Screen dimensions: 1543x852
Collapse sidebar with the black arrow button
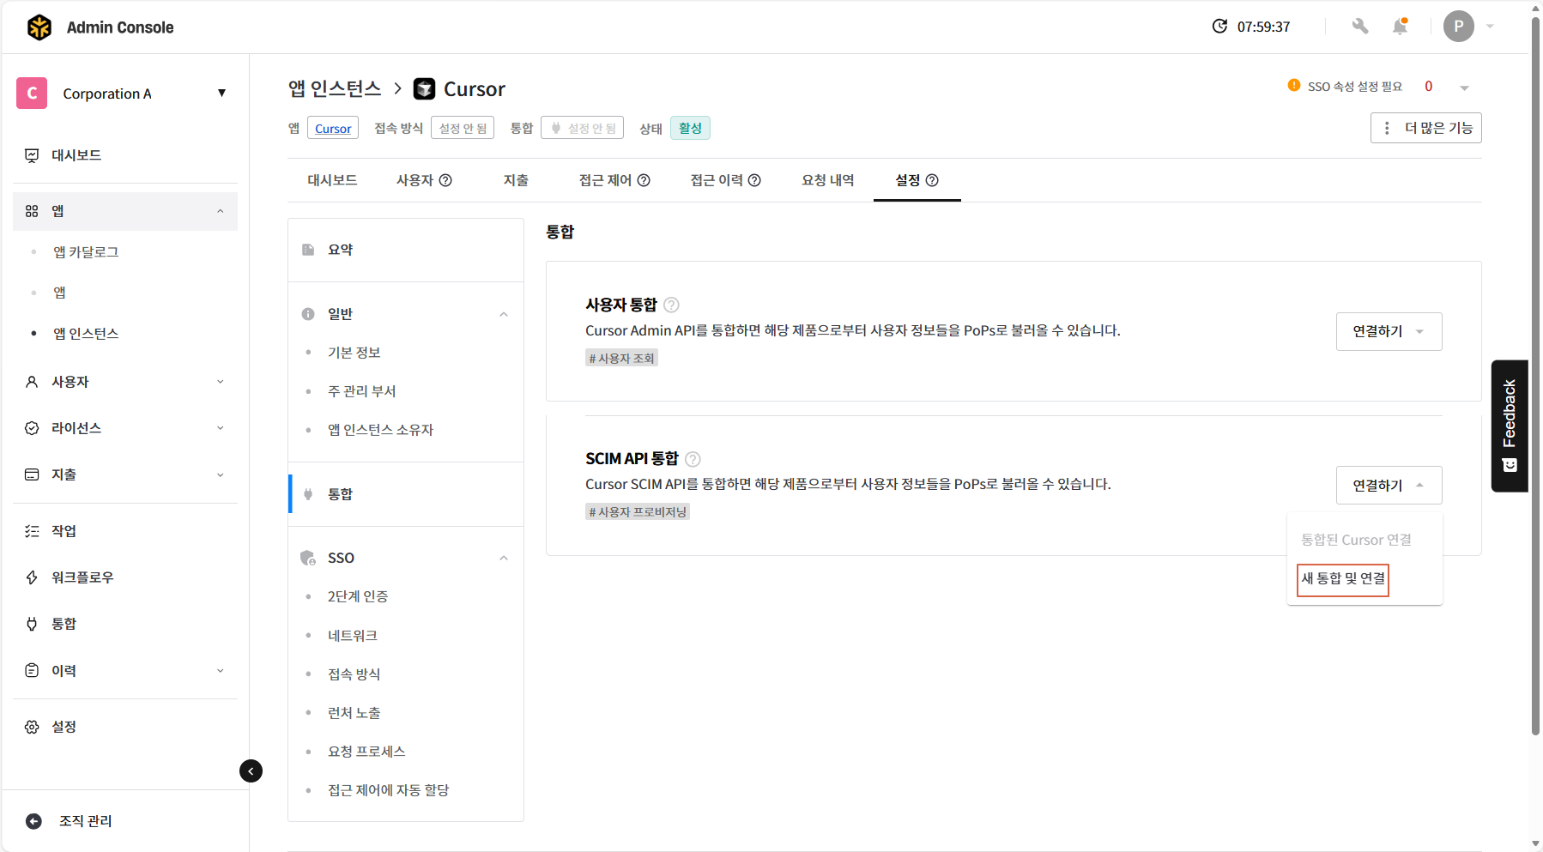251,770
